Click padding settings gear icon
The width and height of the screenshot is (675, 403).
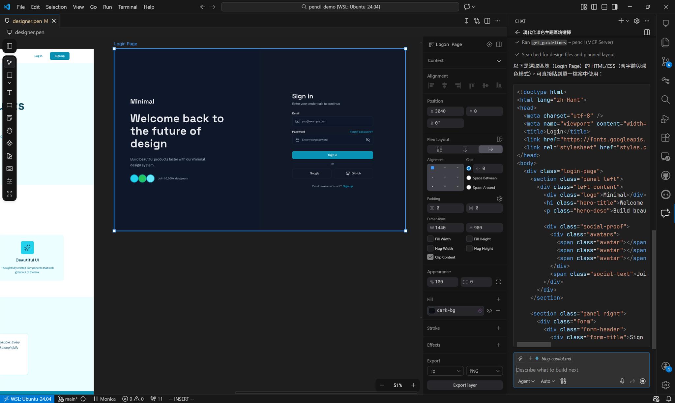click(x=499, y=199)
